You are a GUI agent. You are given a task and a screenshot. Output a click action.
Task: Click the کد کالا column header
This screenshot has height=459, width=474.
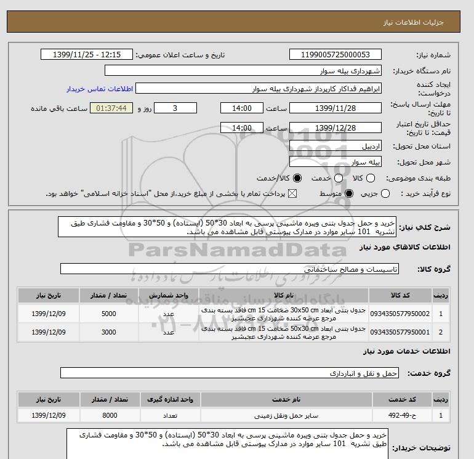point(400,295)
